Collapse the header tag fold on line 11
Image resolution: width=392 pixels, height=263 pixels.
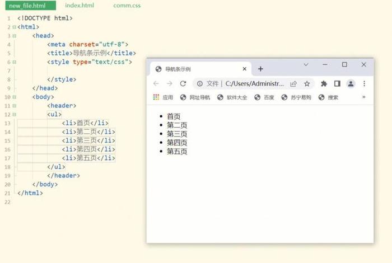point(14,106)
